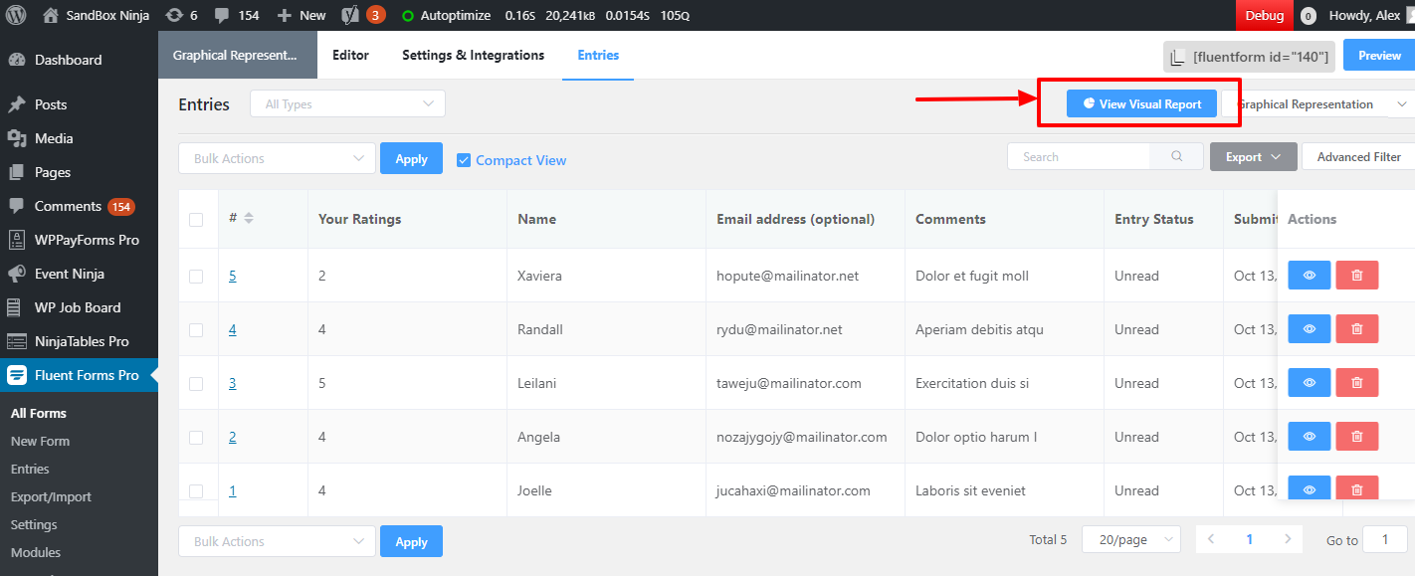Open entry number 5 link
The image size is (1415, 576).
[x=233, y=276]
